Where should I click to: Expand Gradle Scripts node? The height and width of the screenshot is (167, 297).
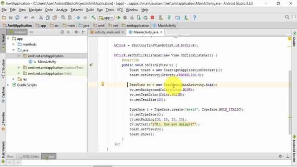[x=8, y=85]
